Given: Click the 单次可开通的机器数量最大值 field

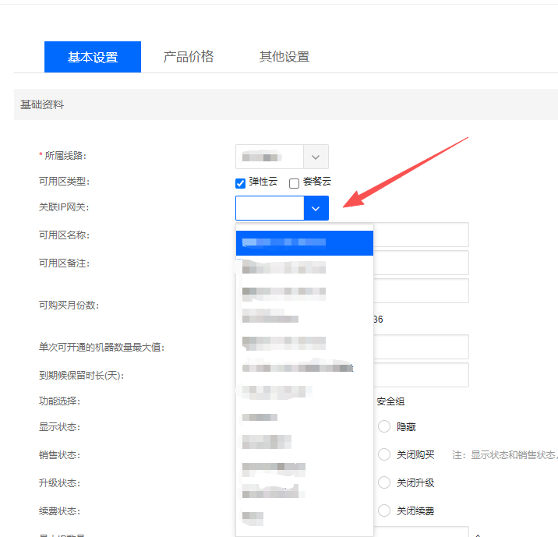Looking at the screenshot, I should 421,347.
